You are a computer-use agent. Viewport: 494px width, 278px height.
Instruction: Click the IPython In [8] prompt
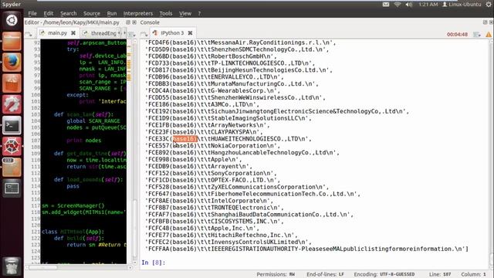tap(154, 263)
